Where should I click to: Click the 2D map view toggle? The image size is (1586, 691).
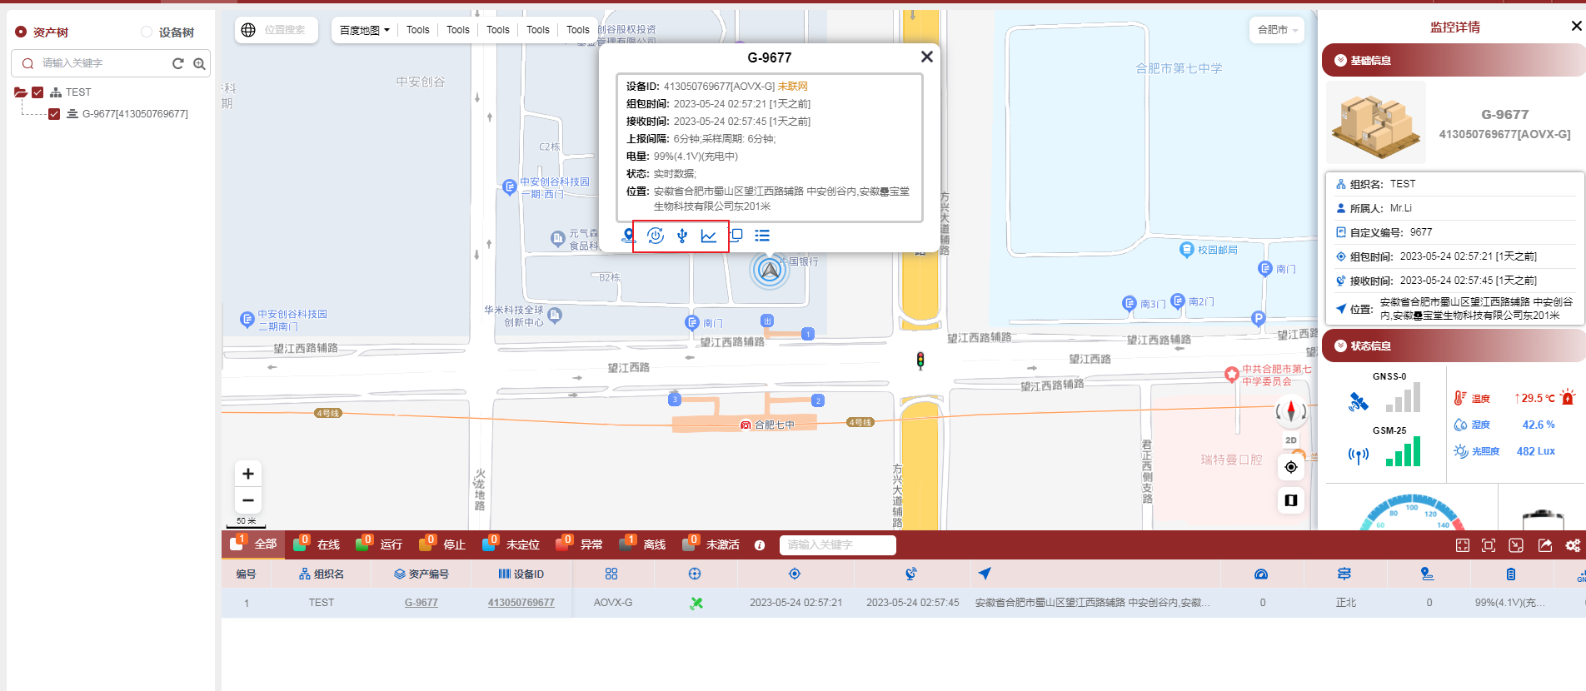(1291, 440)
